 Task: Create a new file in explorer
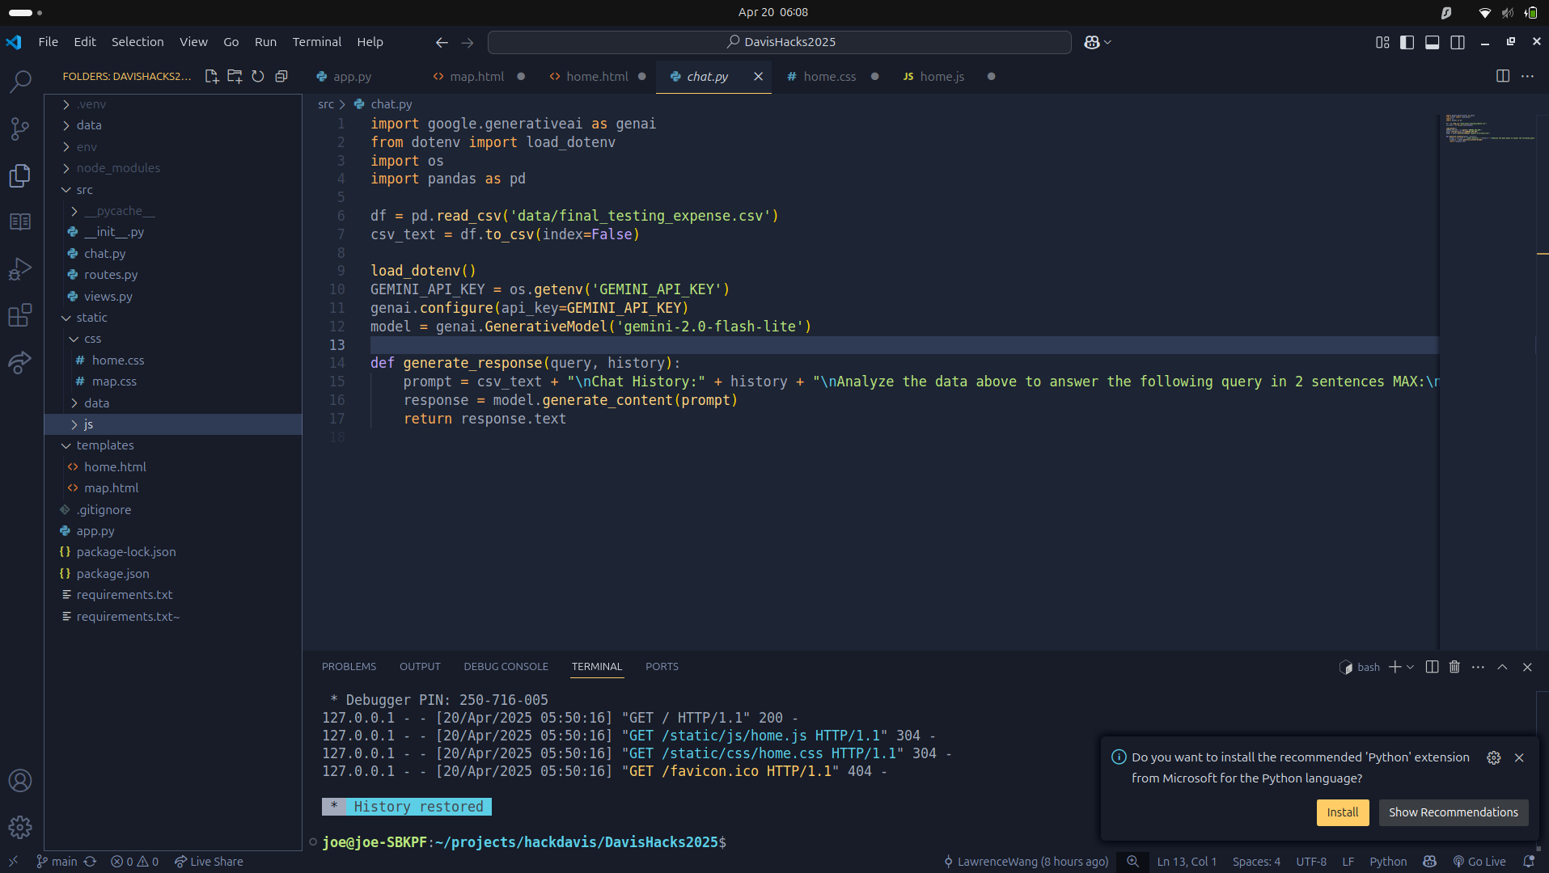click(212, 76)
